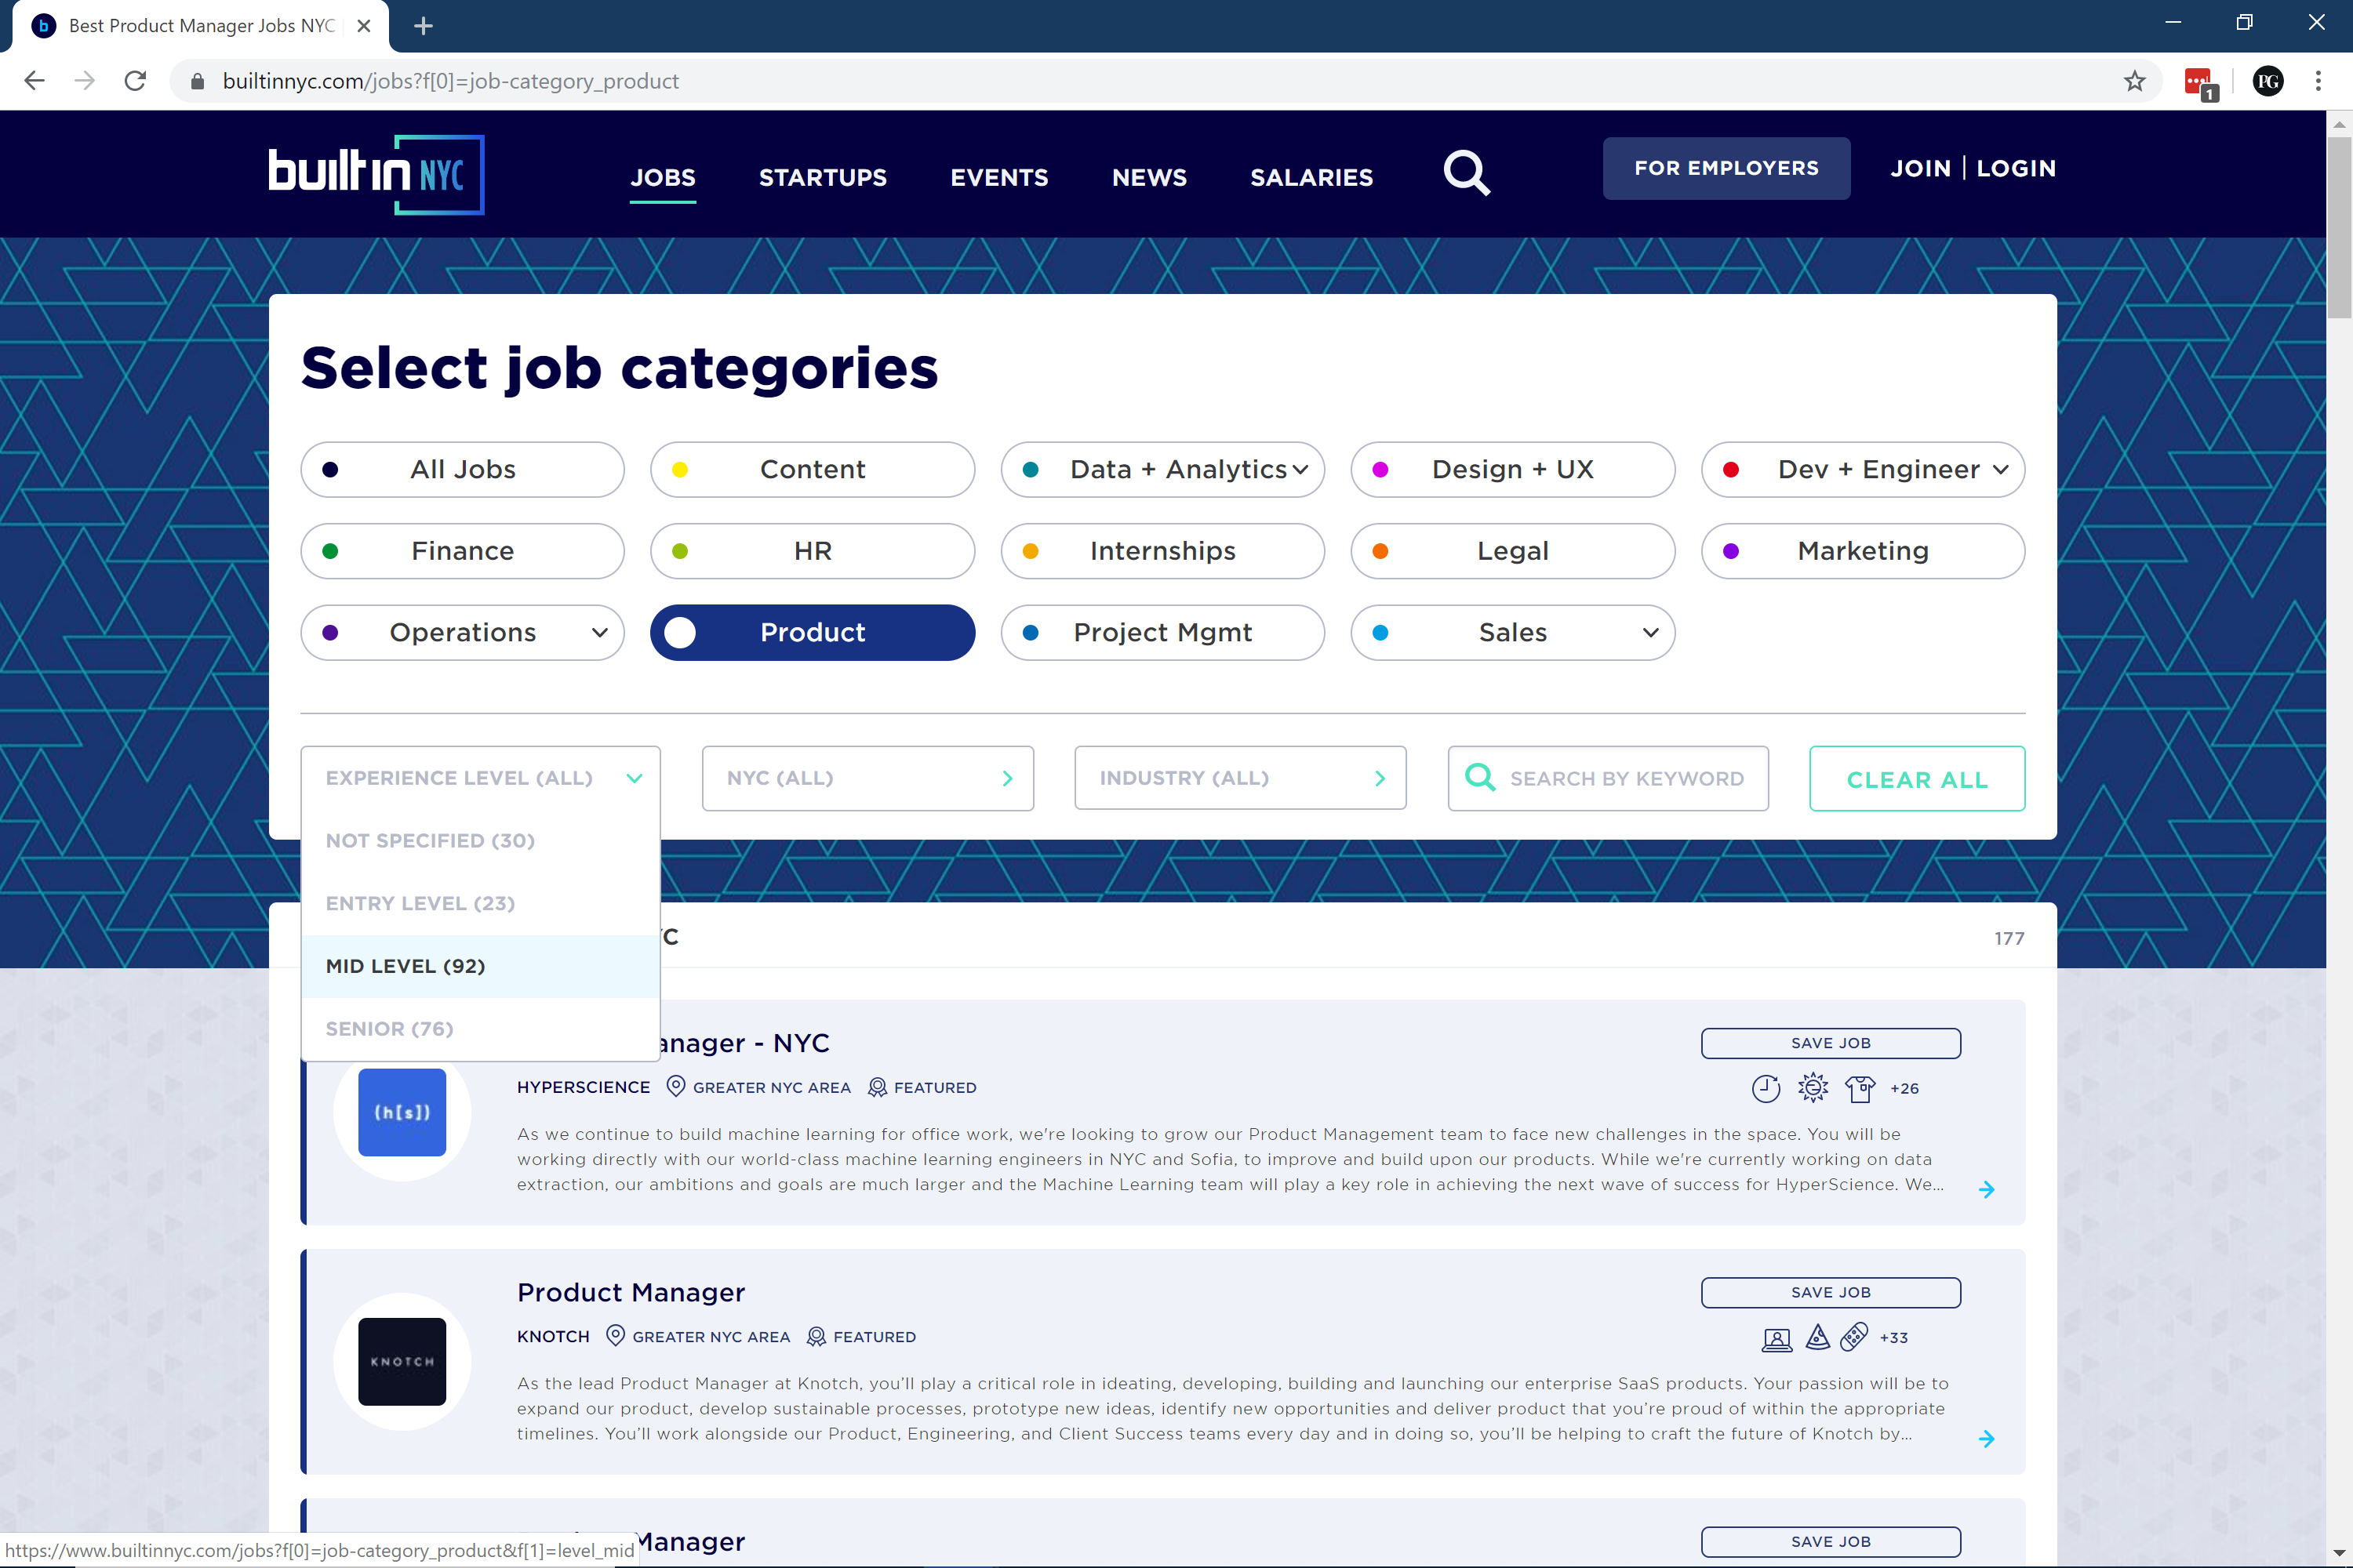Image resolution: width=2353 pixels, height=1568 pixels.
Task: Expand the Data + Analytics chevron
Action: [1300, 470]
